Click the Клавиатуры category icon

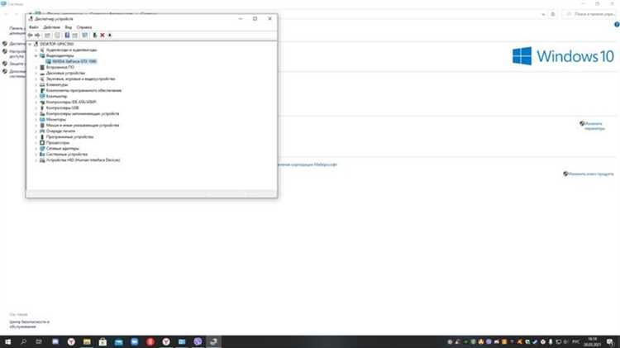point(42,84)
